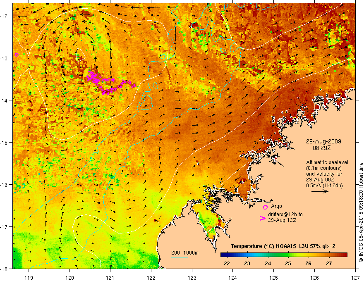This screenshot has width=364, height=281.
Task: Click the cyan bathymetry legend line
Action: pos(180,257)
